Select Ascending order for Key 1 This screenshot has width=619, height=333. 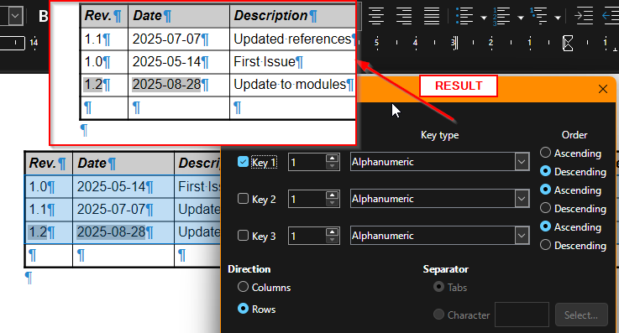(545, 153)
